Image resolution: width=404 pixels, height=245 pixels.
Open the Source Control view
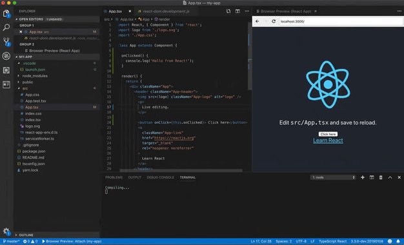coord(6,41)
